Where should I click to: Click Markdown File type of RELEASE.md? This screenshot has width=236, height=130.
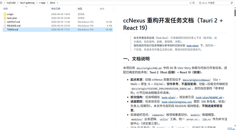86,26
